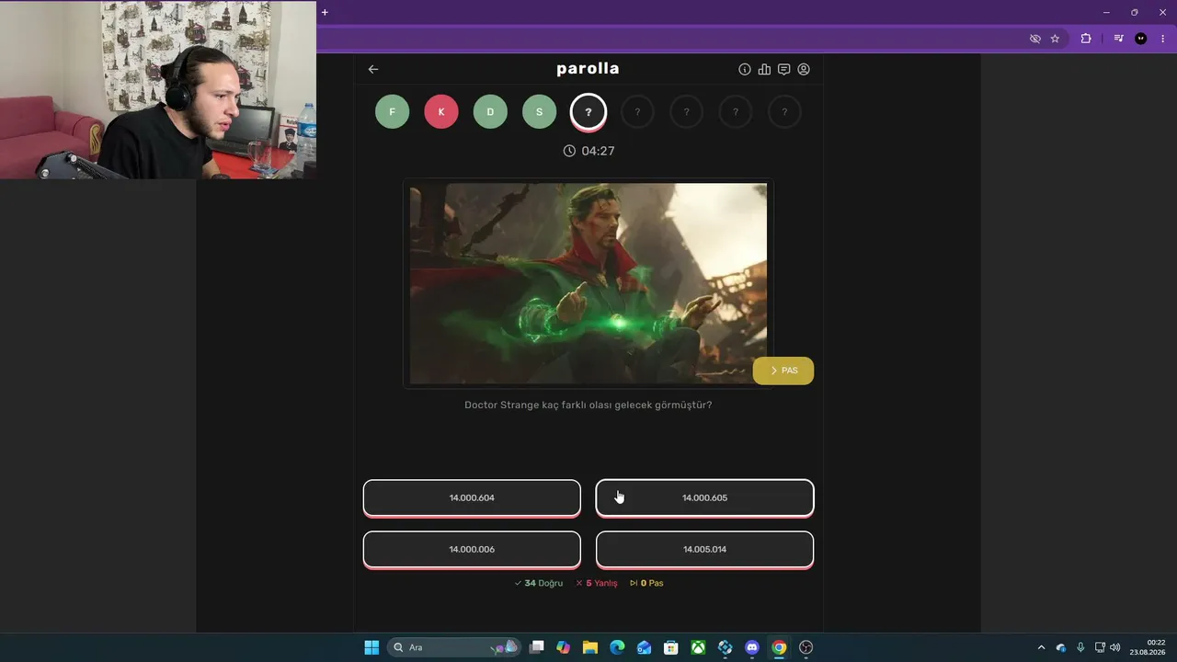Open the volume speaker tray icon

coord(1115,647)
